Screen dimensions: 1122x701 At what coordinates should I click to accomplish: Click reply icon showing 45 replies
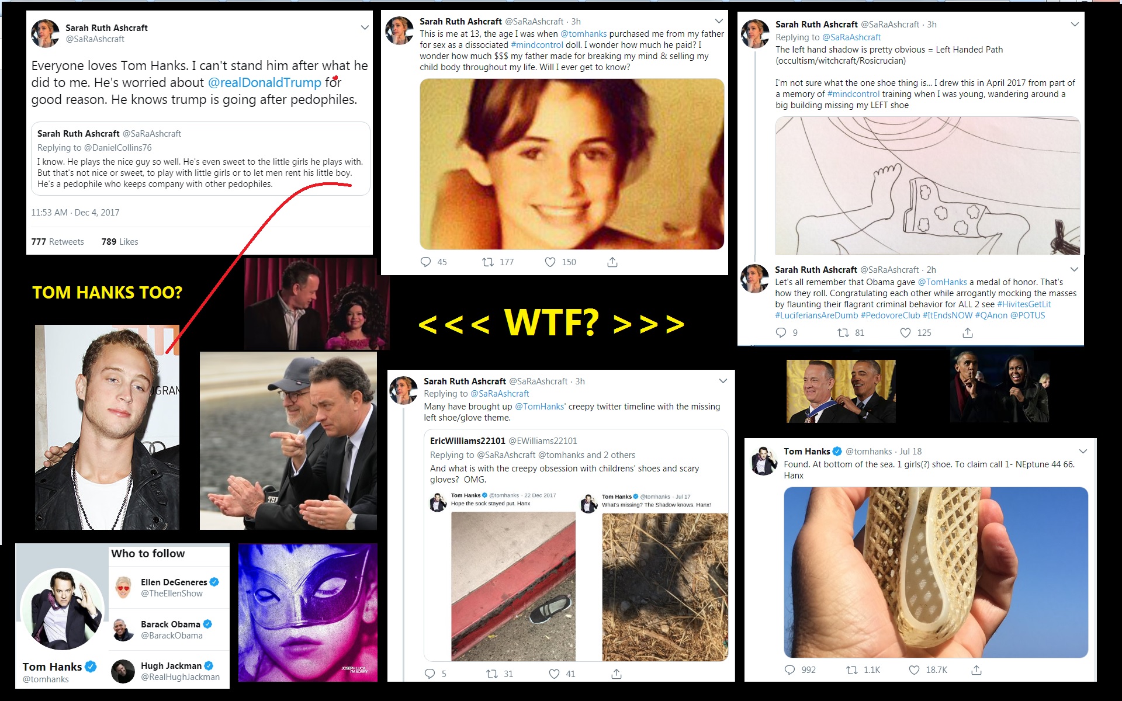[426, 262]
